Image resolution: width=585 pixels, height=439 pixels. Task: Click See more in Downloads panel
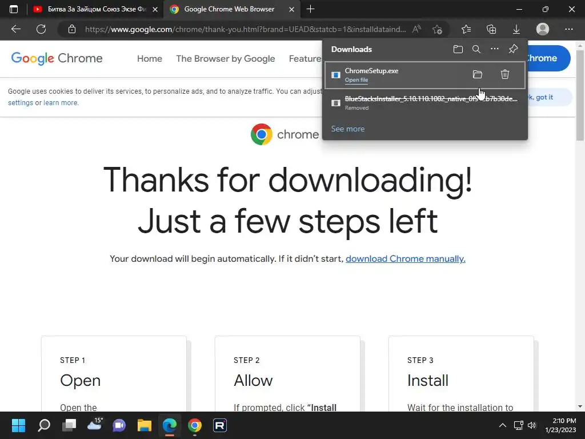click(348, 129)
